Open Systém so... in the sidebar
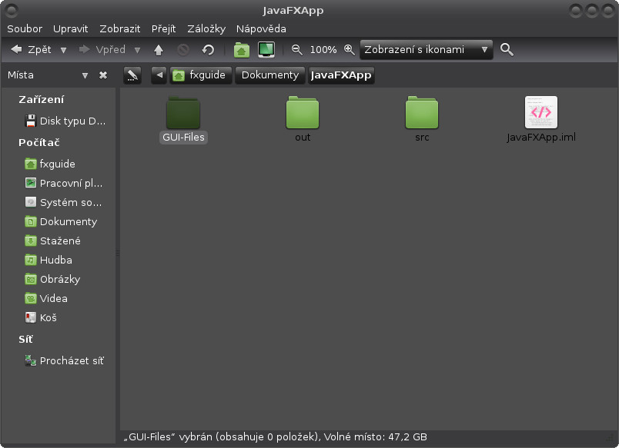Viewport: 619px width, 448px height. [x=63, y=203]
